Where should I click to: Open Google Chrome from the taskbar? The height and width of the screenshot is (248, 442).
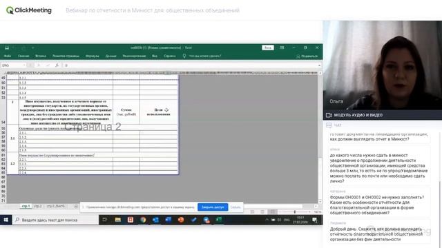(143, 220)
